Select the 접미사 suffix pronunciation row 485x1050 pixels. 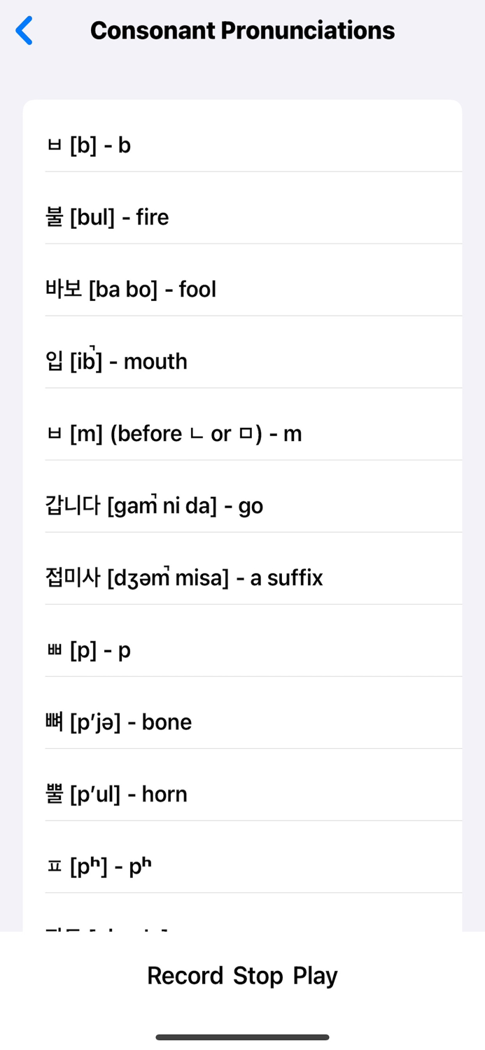click(x=242, y=577)
